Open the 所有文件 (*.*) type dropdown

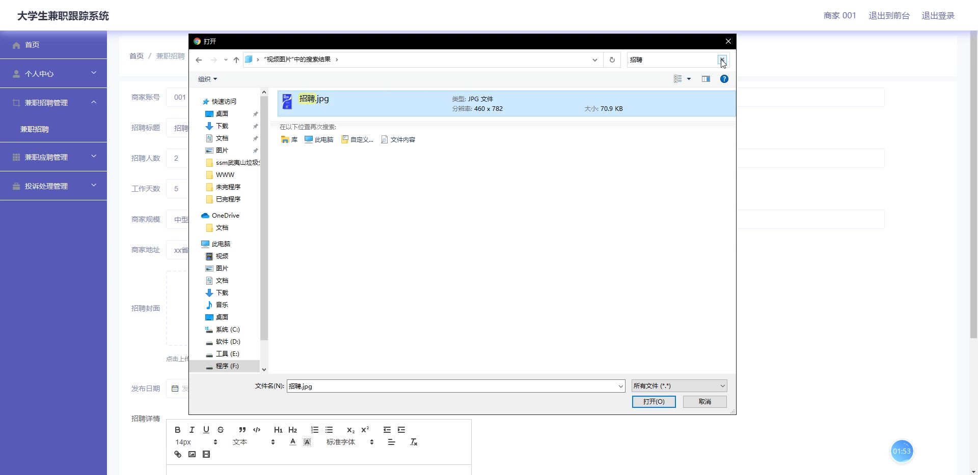coord(679,386)
